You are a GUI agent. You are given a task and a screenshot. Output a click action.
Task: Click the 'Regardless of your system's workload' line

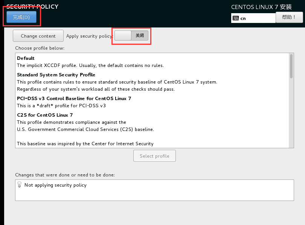[x=96, y=89]
